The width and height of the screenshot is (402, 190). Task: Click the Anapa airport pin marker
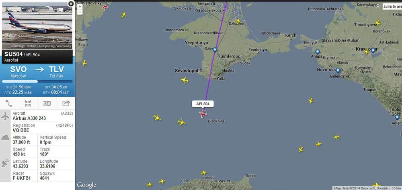point(318,52)
